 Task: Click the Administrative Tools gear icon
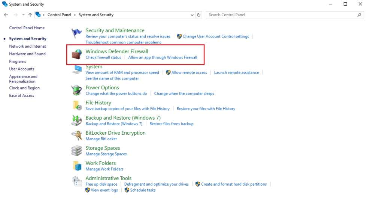click(77, 181)
